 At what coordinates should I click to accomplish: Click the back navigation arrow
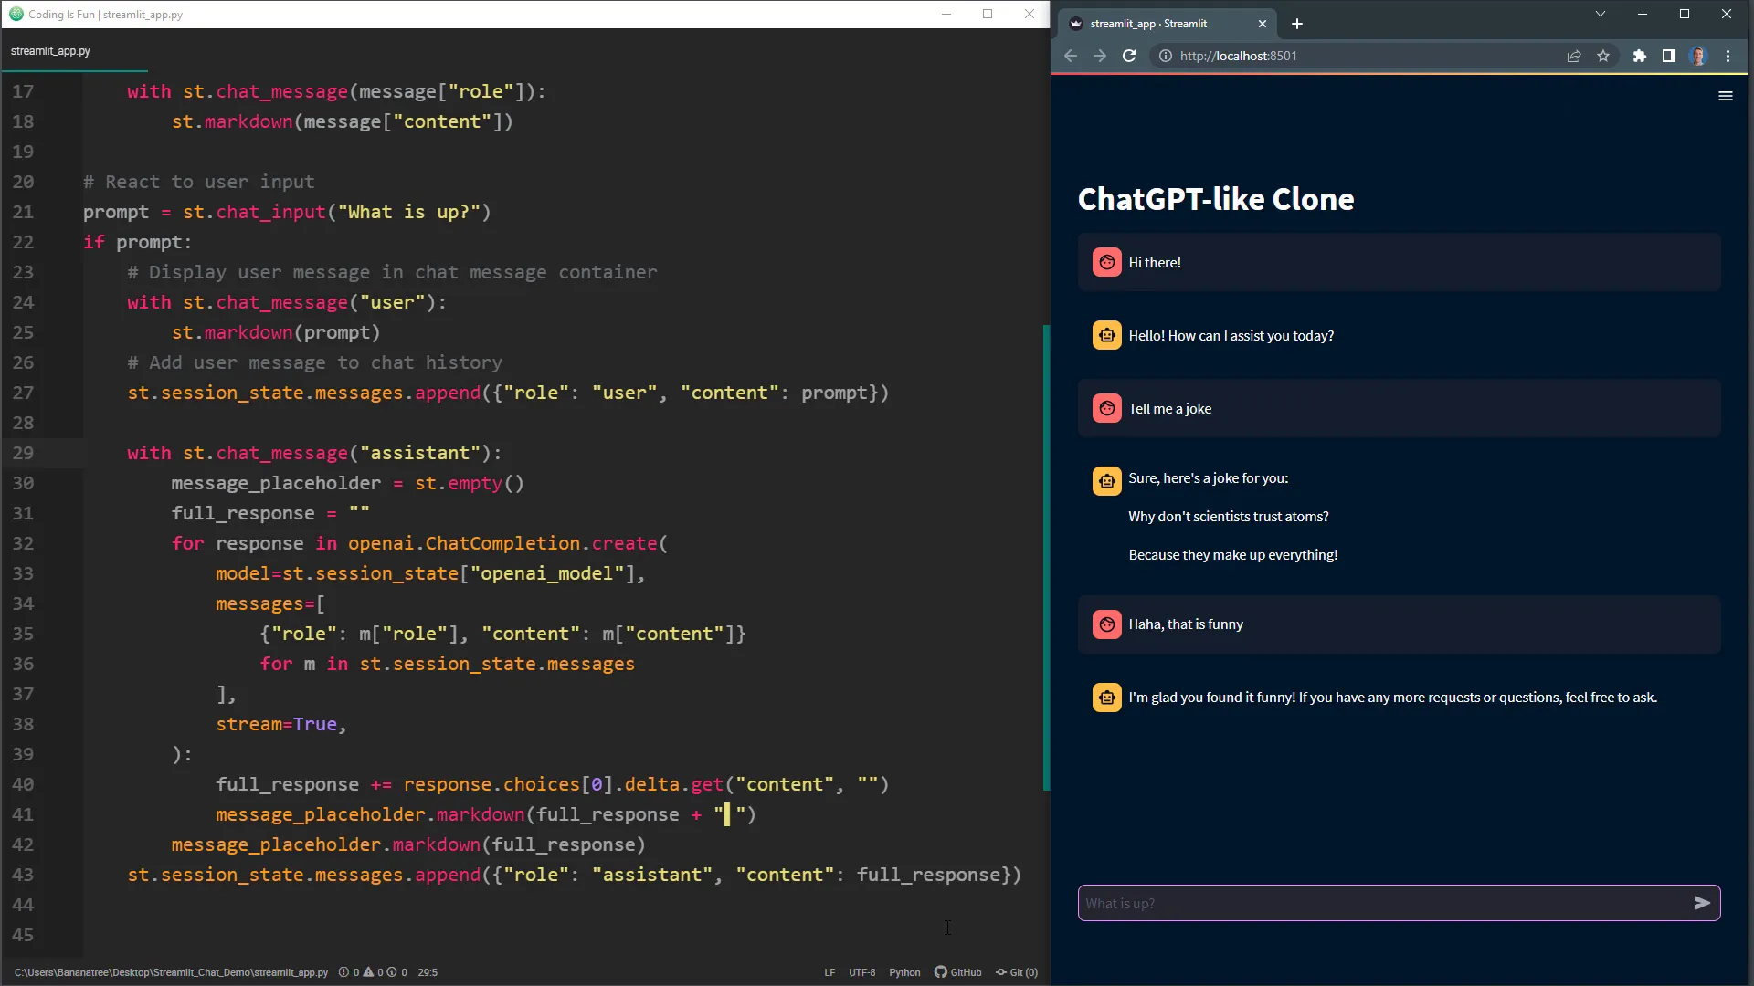1070,56
